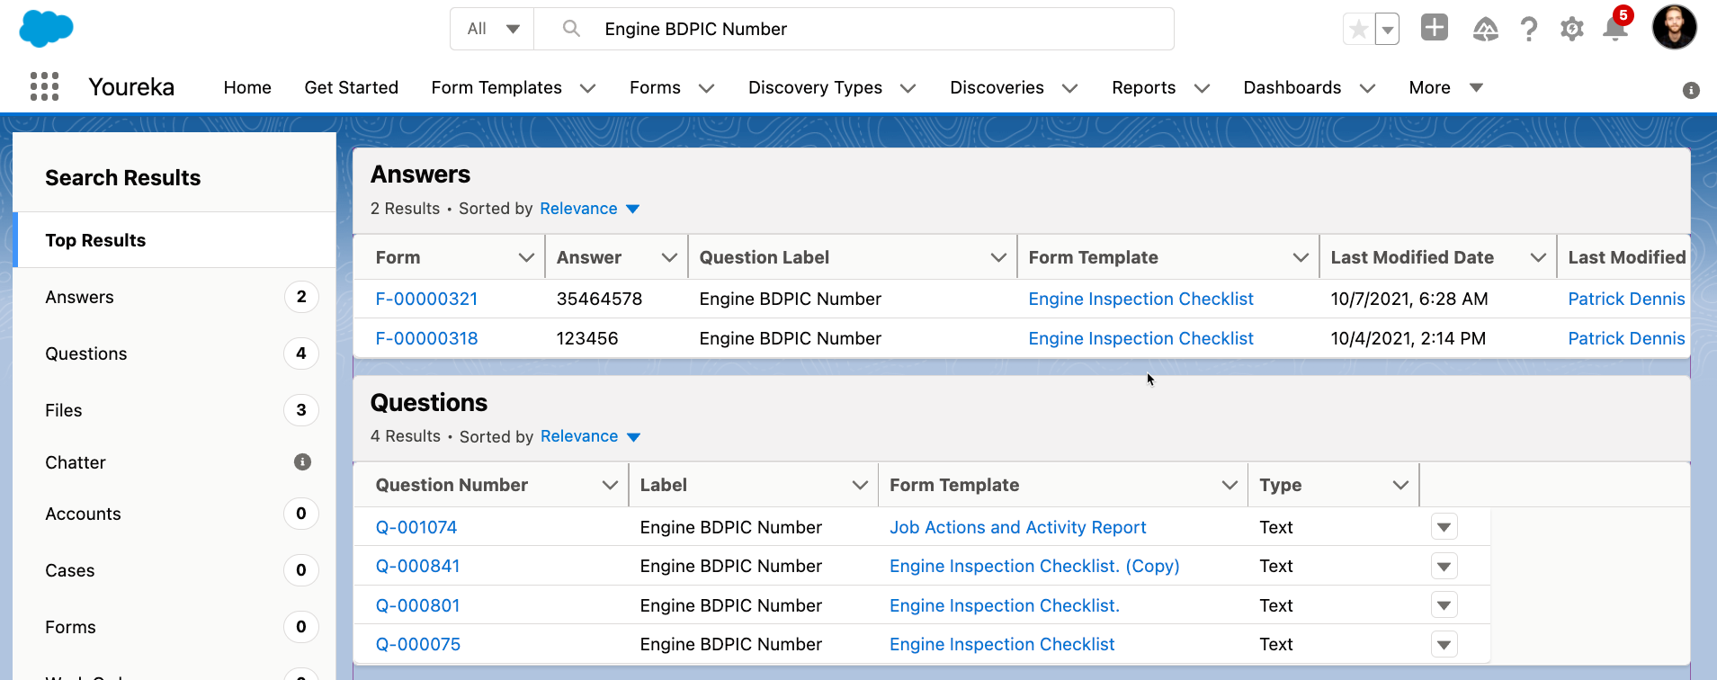
Task: Filter results by Chatter in sidebar
Action: [x=175, y=462]
